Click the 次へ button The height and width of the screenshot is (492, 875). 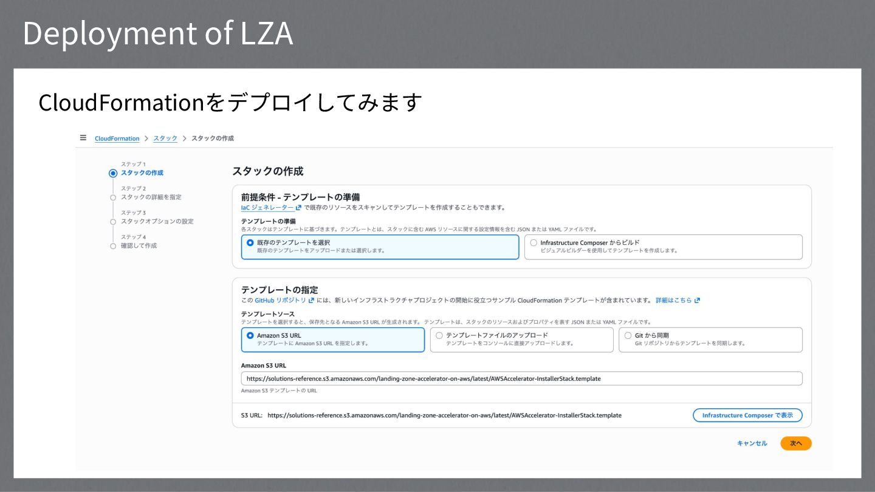[796, 443]
